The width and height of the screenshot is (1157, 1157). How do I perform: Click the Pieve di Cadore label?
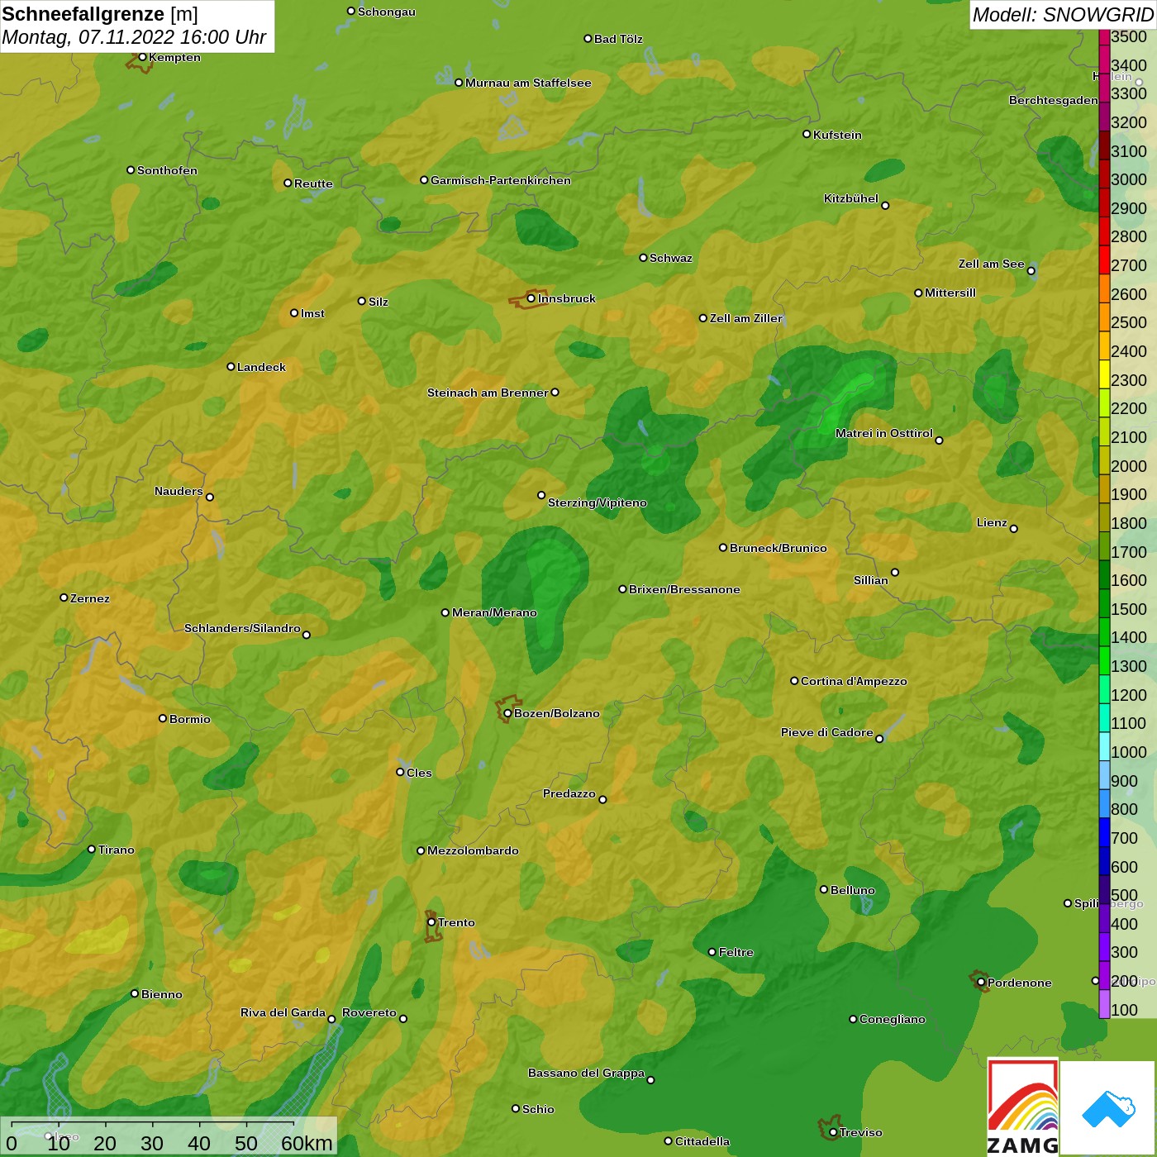[827, 732]
